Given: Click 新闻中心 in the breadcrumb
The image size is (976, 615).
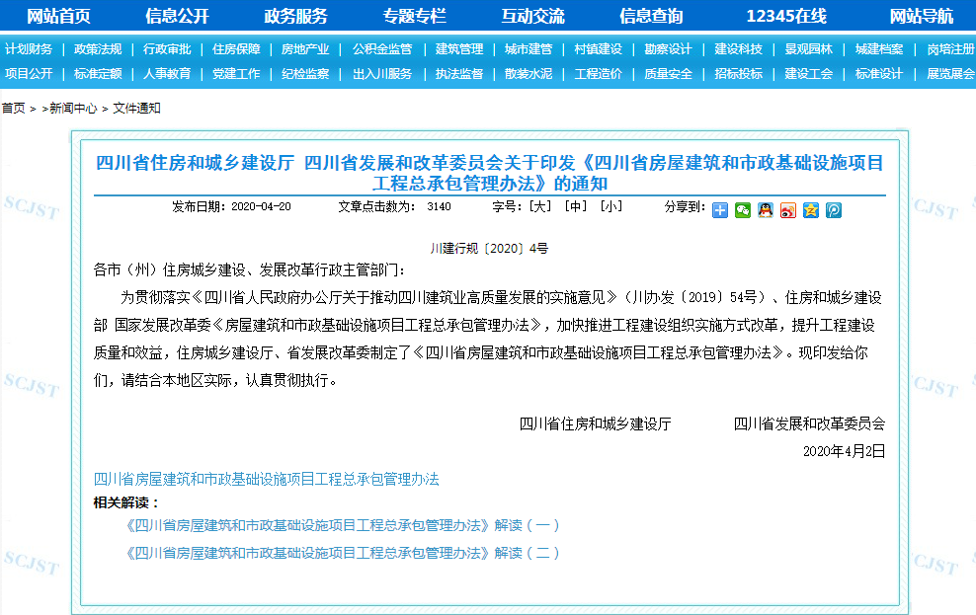Looking at the screenshot, I should point(75,109).
